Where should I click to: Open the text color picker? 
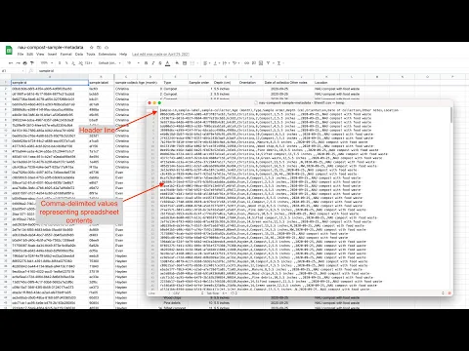tap(168, 63)
